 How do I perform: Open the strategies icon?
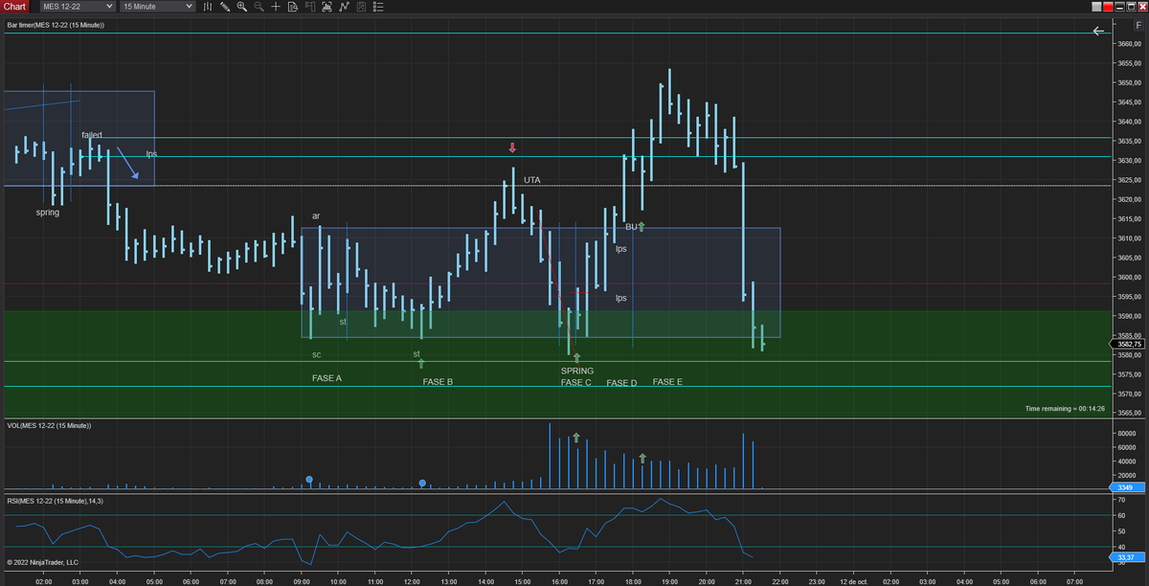click(344, 7)
